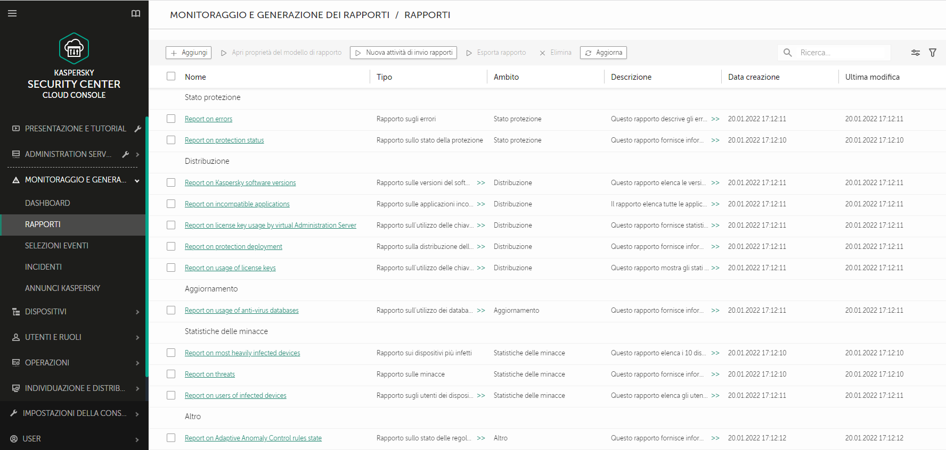Open the documentation book icon

[136, 13]
